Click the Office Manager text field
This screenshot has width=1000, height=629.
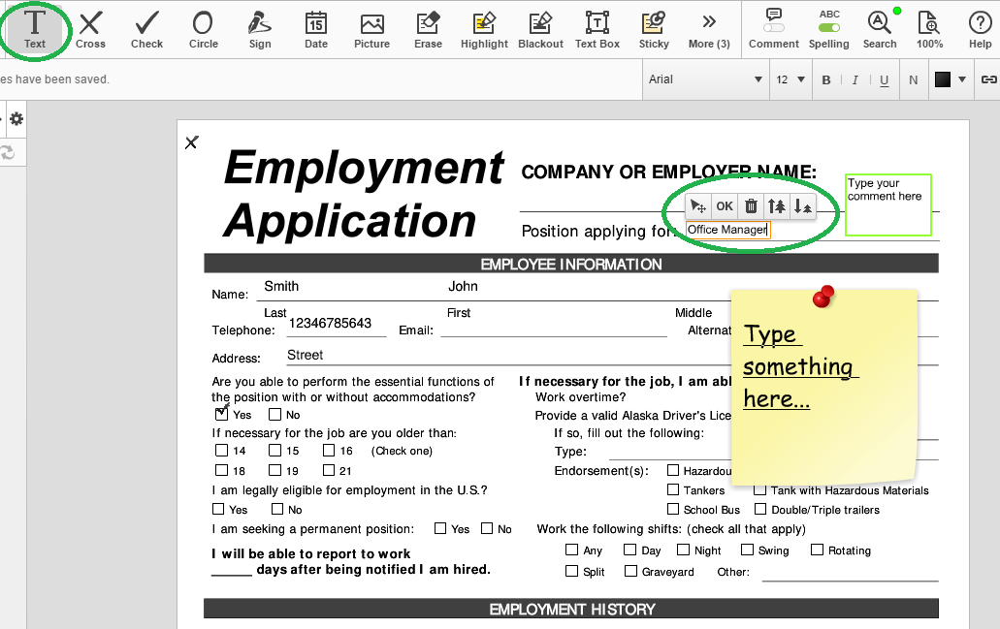(x=727, y=230)
